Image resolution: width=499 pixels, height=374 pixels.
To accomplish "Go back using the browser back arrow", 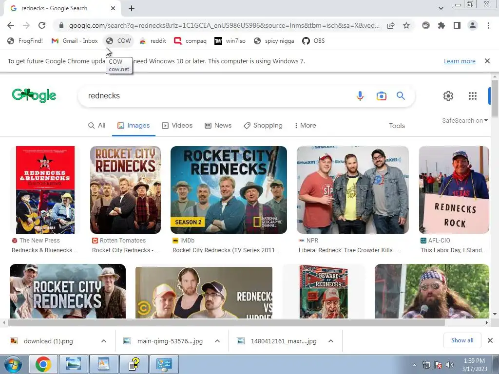I will pos(11,25).
